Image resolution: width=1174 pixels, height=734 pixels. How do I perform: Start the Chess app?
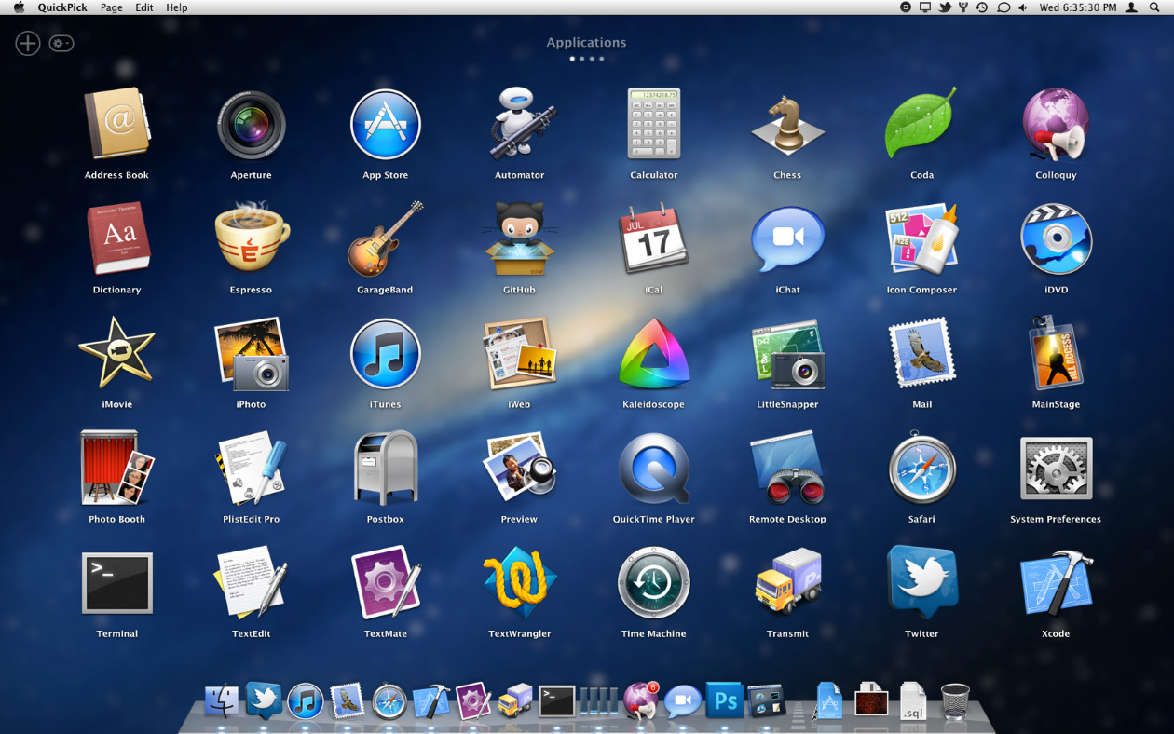[x=787, y=125]
